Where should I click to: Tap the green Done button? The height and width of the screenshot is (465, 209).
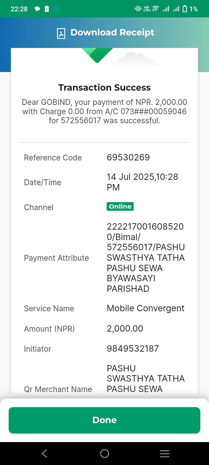tap(105, 420)
